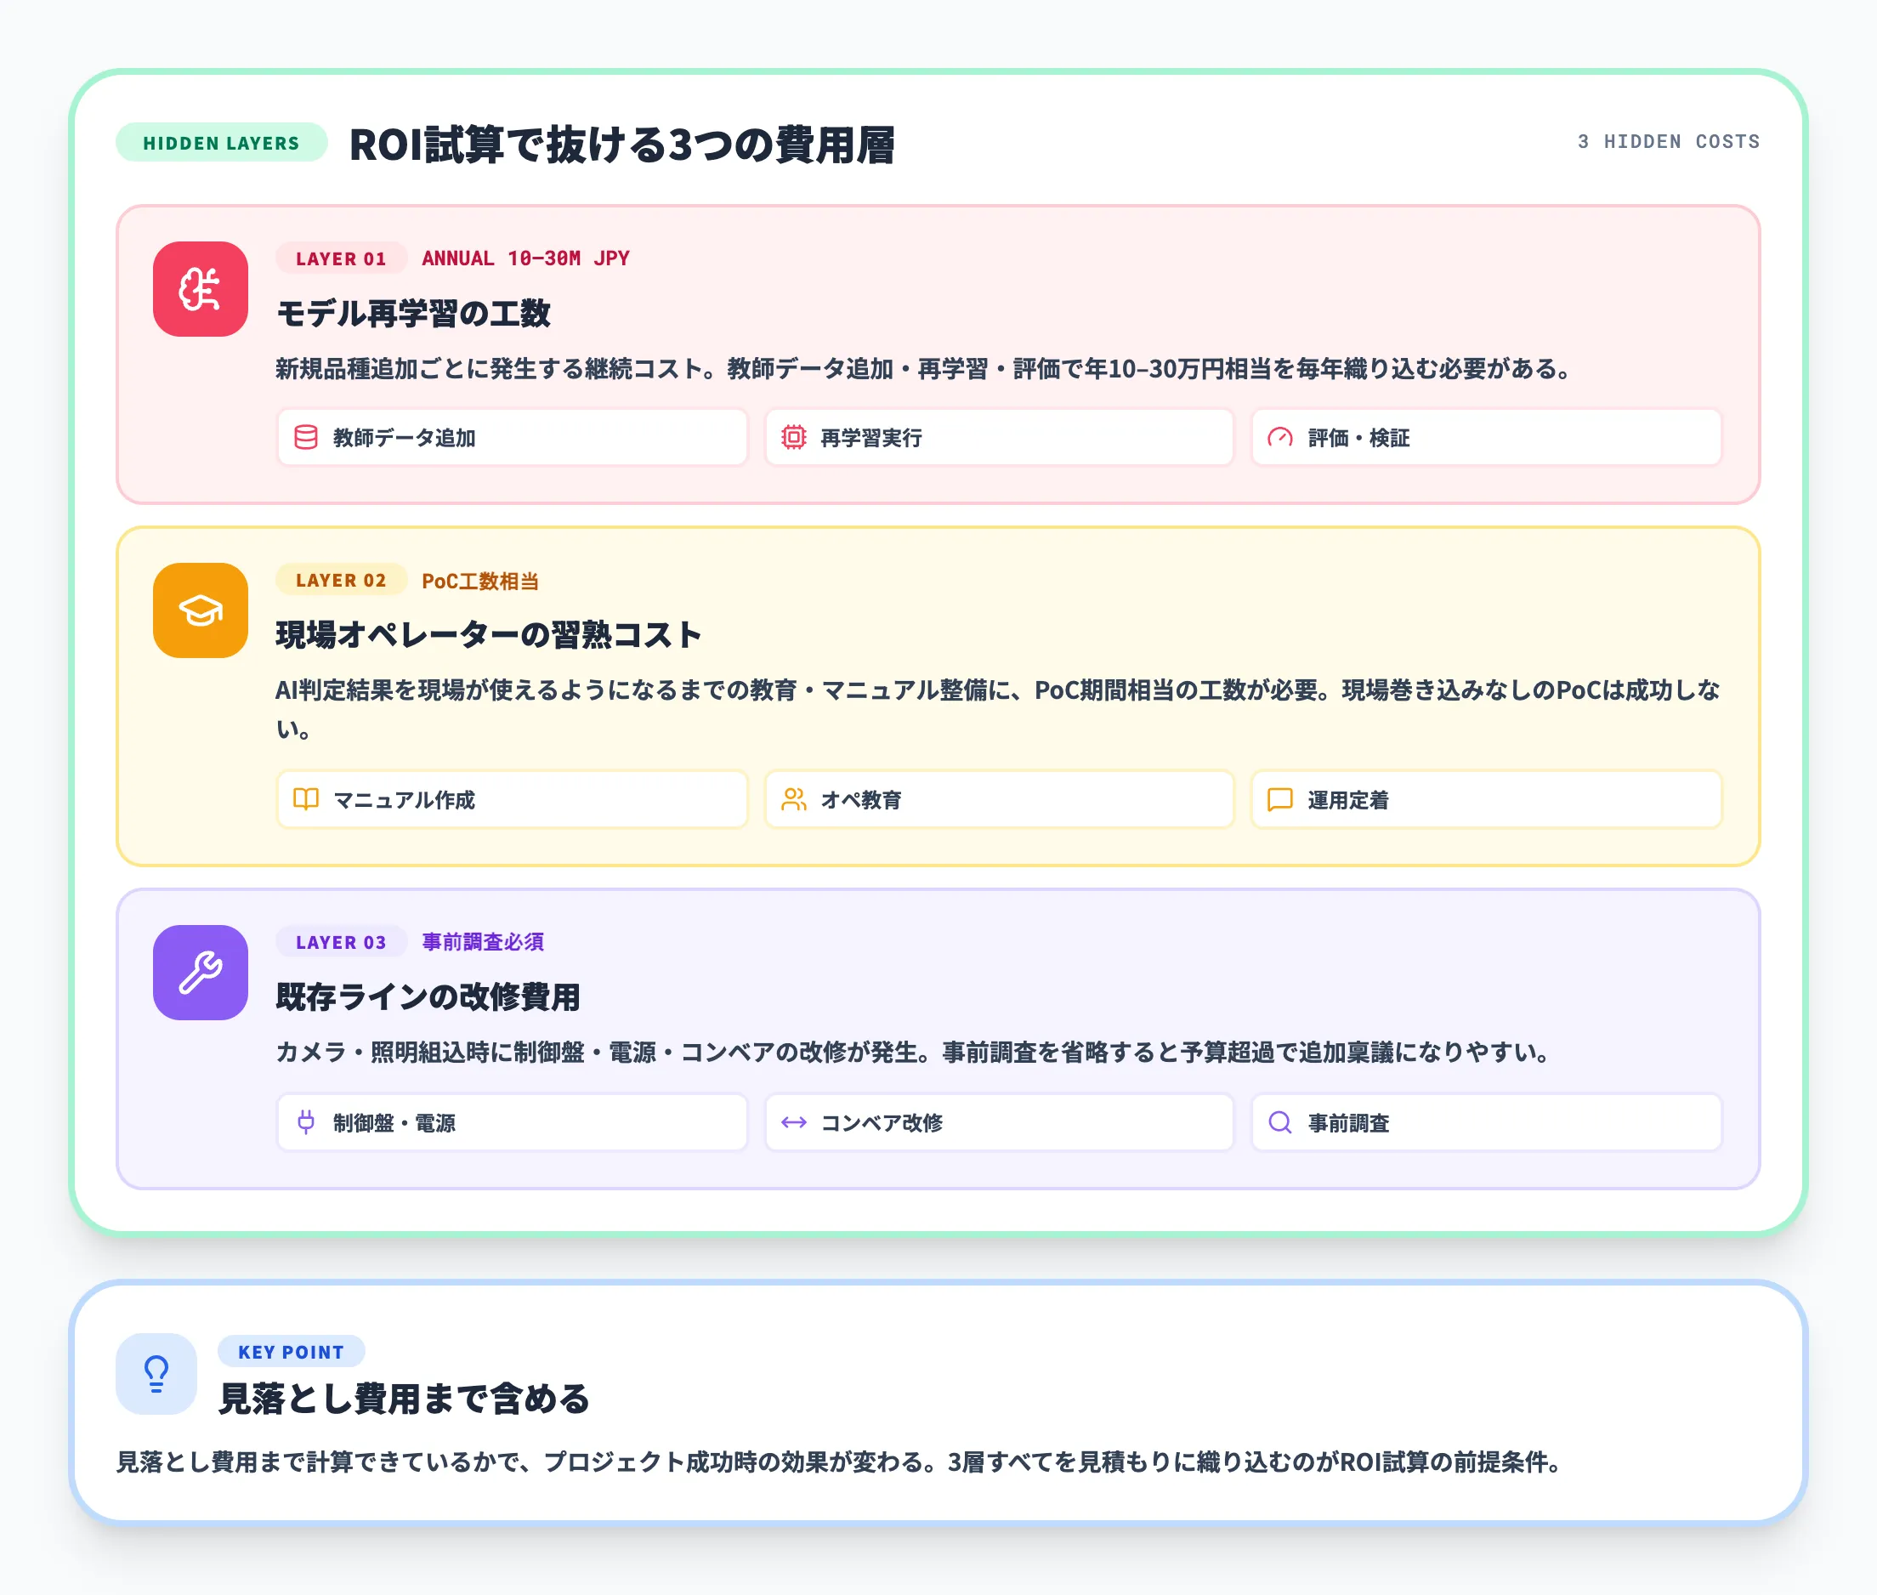Click the magnifier icon in 事前調査 chip
Screen dimensions: 1877x1595
click(x=1279, y=1122)
